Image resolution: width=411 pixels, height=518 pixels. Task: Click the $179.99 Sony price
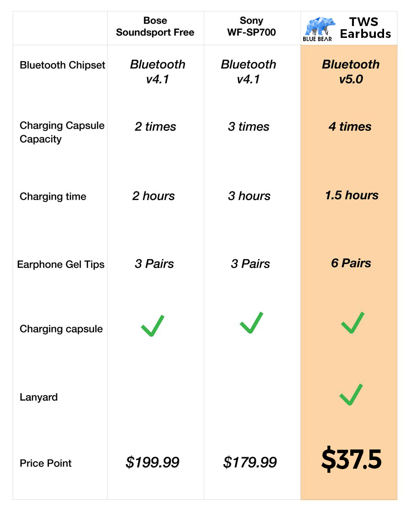point(250,462)
